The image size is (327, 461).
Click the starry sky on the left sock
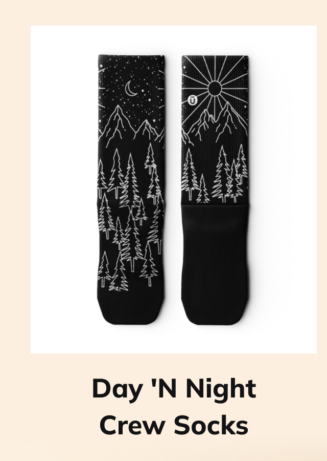(x=131, y=82)
